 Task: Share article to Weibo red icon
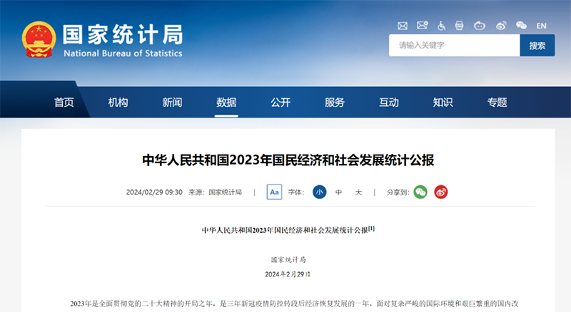(x=441, y=192)
